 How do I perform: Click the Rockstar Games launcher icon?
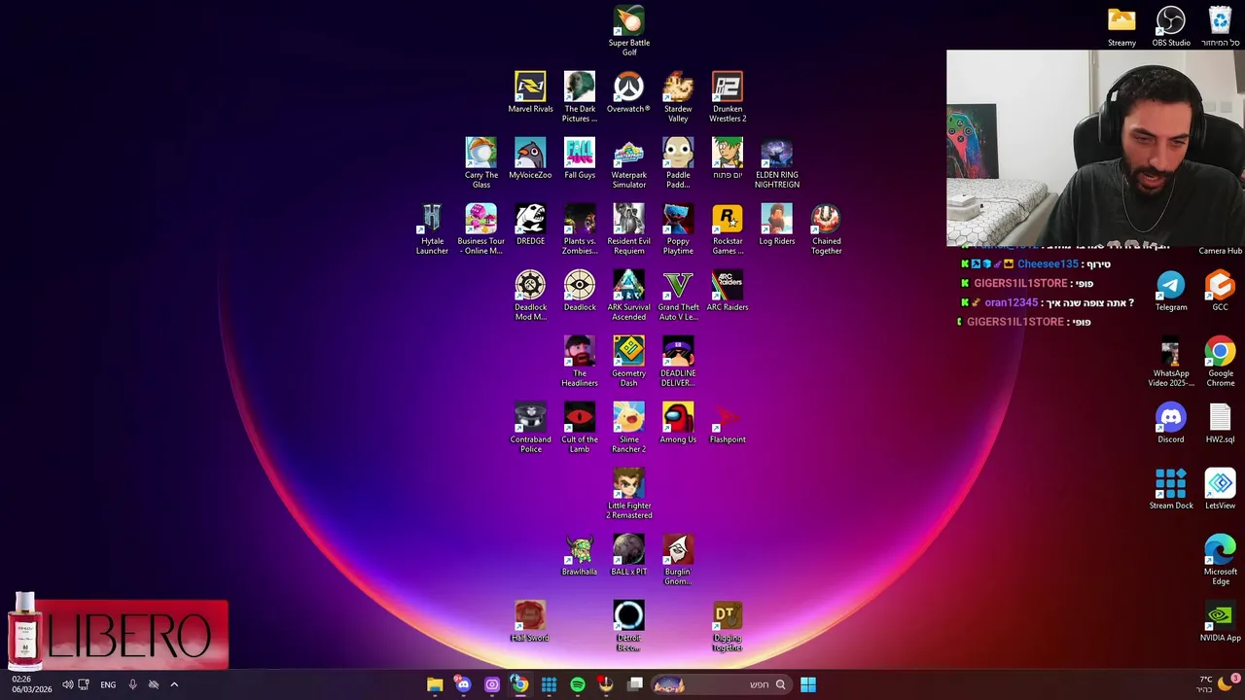(x=728, y=228)
